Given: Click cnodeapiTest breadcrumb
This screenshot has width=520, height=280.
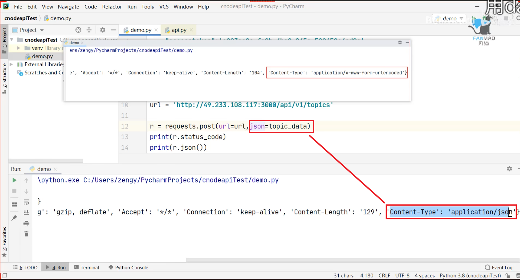Looking at the screenshot, I should tap(21, 18).
